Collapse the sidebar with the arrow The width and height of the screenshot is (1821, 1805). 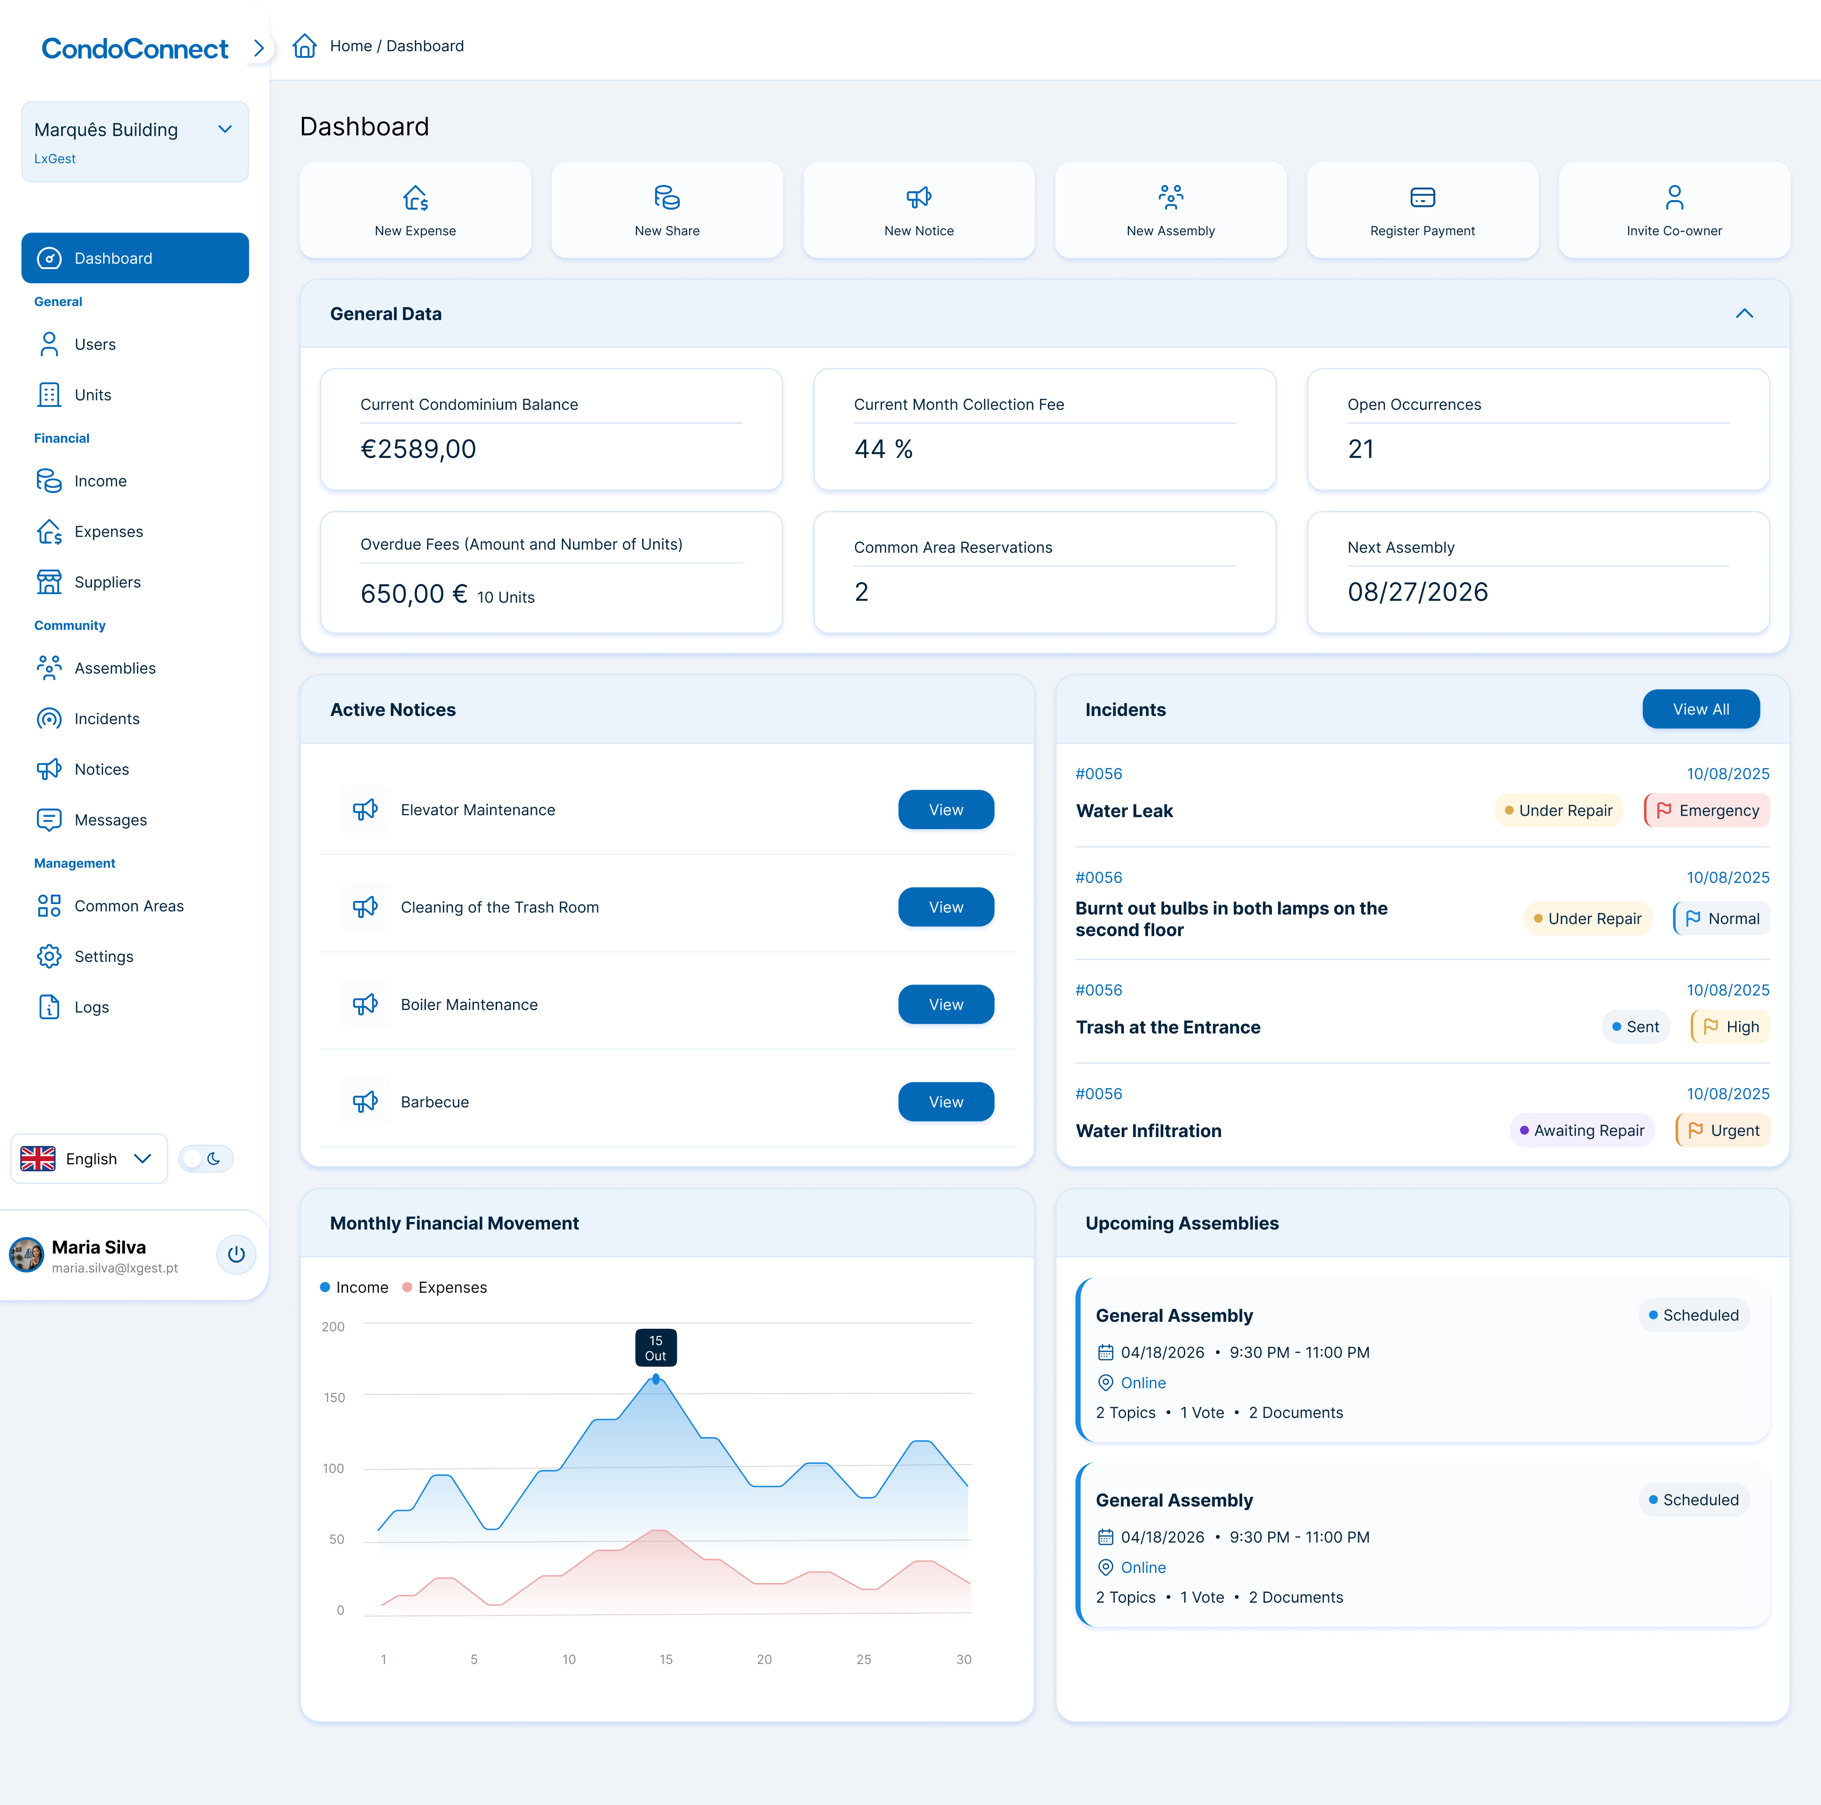point(259,47)
